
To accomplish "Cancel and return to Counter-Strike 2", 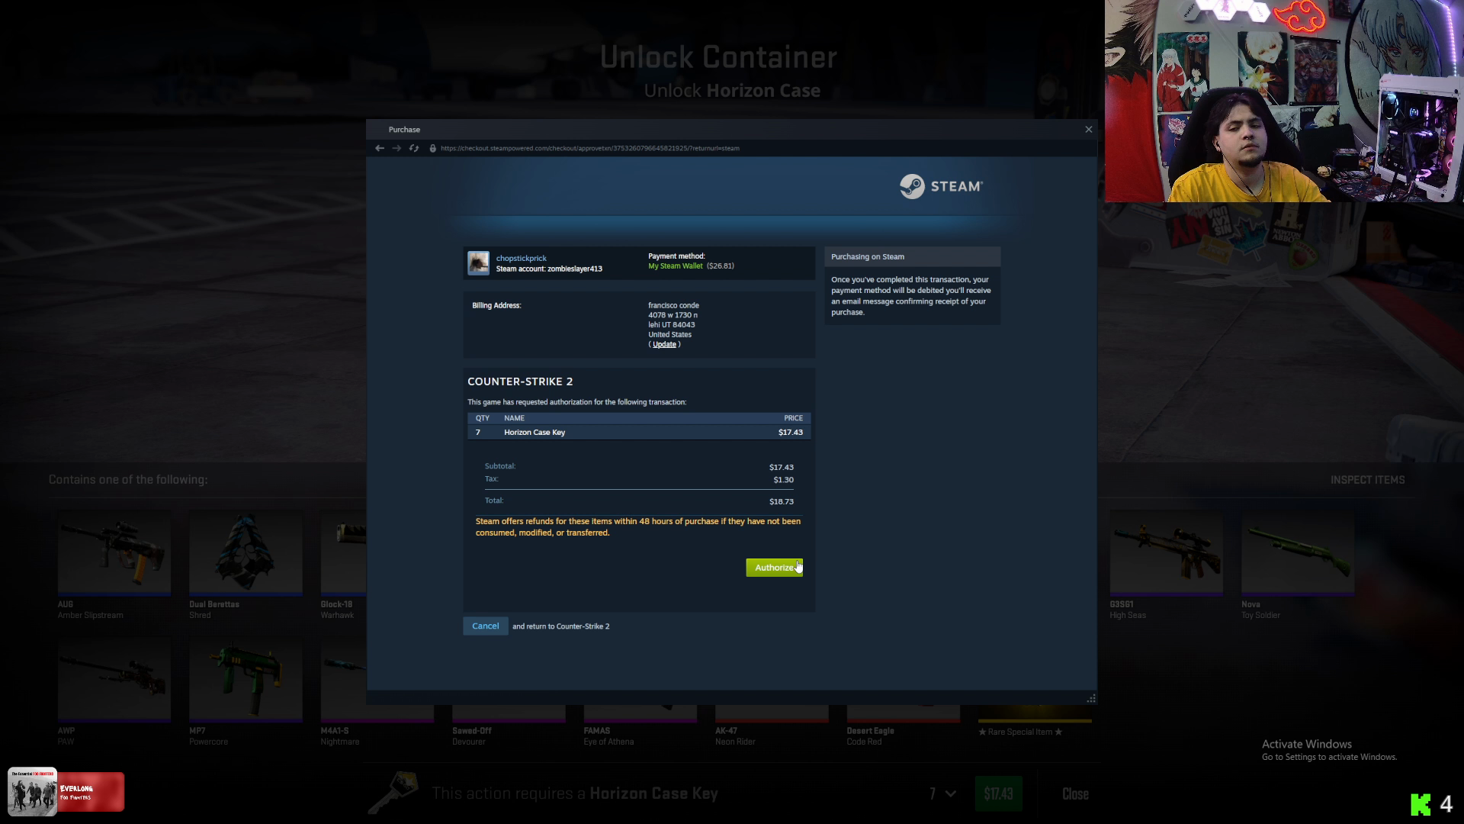I will click(x=485, y=626).
